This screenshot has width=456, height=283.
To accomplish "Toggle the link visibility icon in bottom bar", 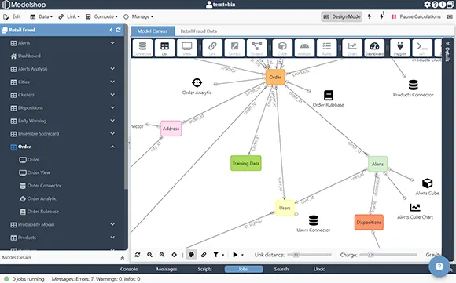I will [204, 255].
